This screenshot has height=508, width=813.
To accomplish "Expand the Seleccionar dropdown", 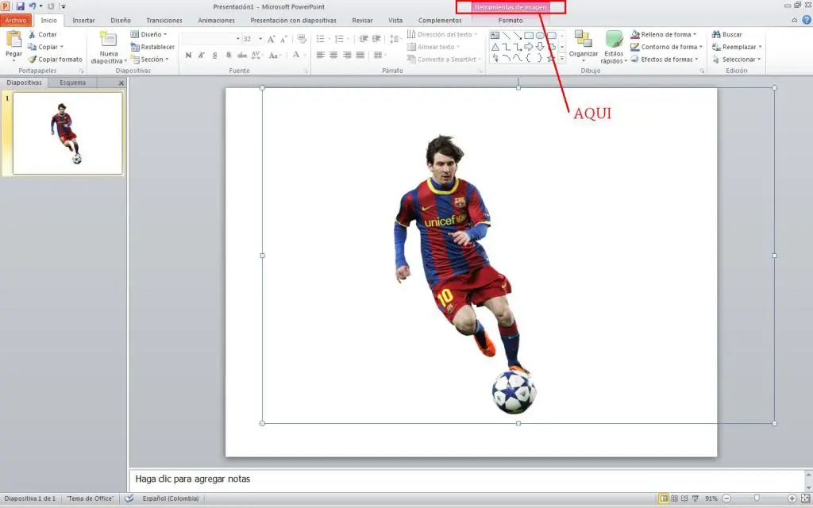I will click(x=737, y=59).
